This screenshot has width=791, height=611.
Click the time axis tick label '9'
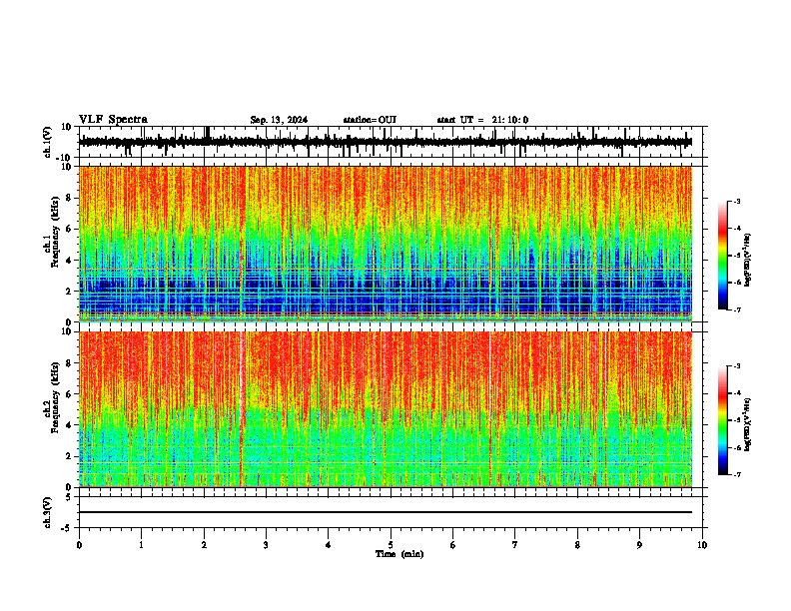(x=639, y=545)
